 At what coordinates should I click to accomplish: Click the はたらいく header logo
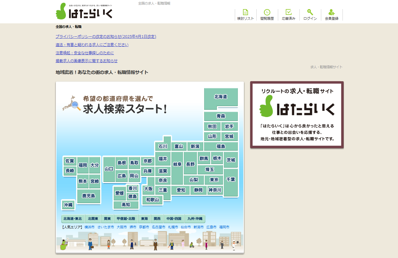[x=84, y=12]
